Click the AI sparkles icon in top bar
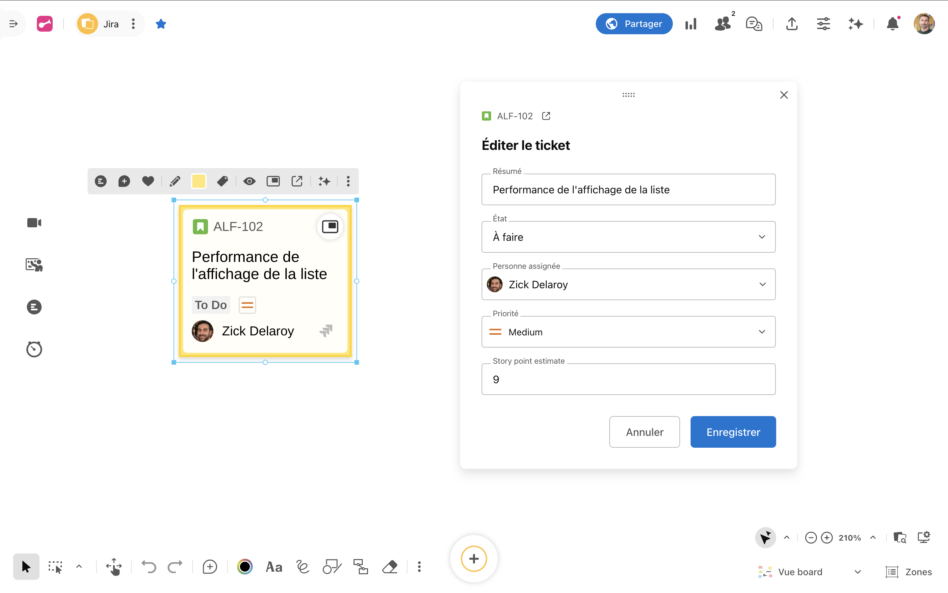The width and height of the screenshot is (948, 593). [856, 24]
